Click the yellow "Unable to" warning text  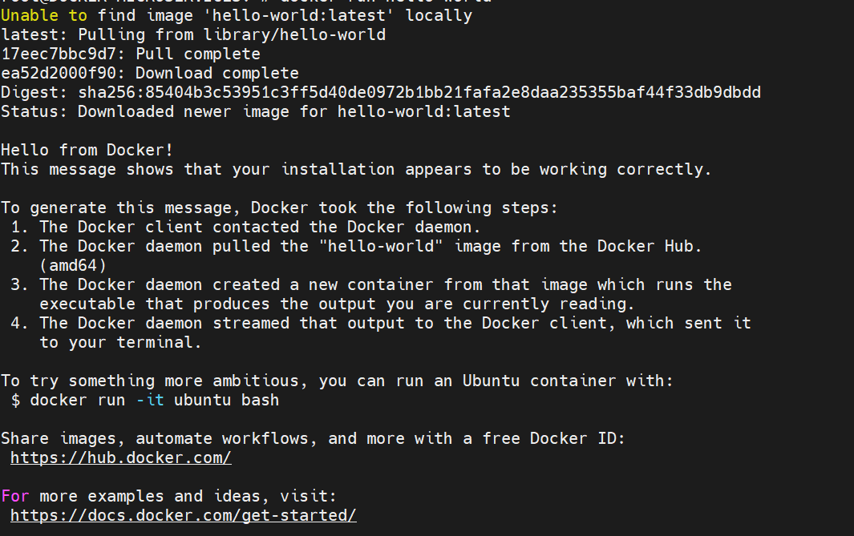click(x=44, y=16)
